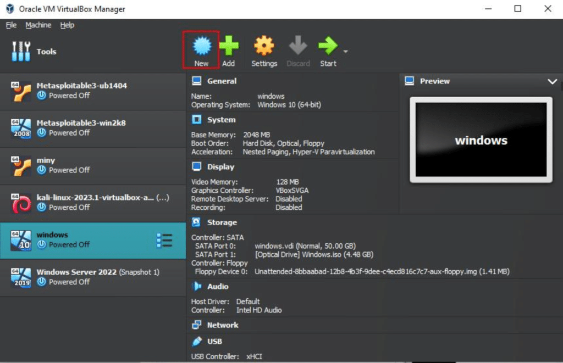Click the xHCI USB Controller value
The width and height of the screenshot is (563, 363).
coord(254,356)
